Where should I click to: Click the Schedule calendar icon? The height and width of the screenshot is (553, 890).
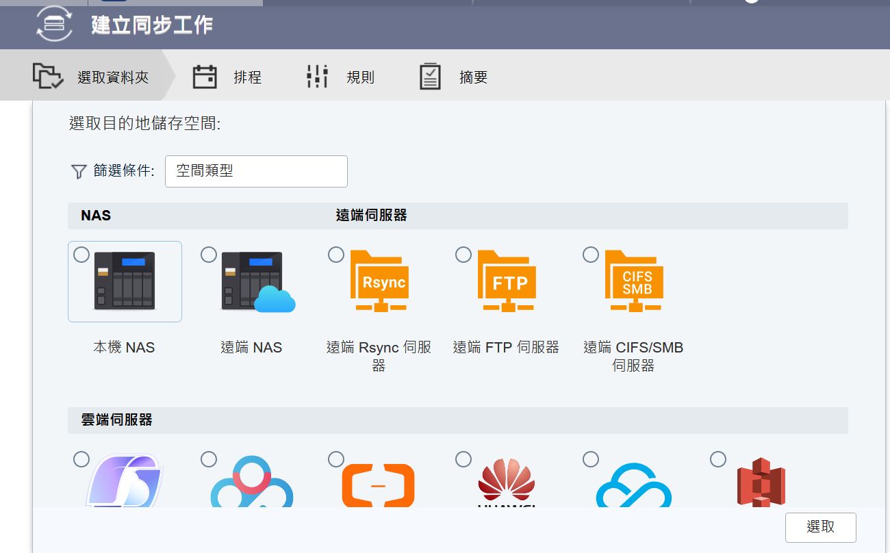click(x=205, y=77)
